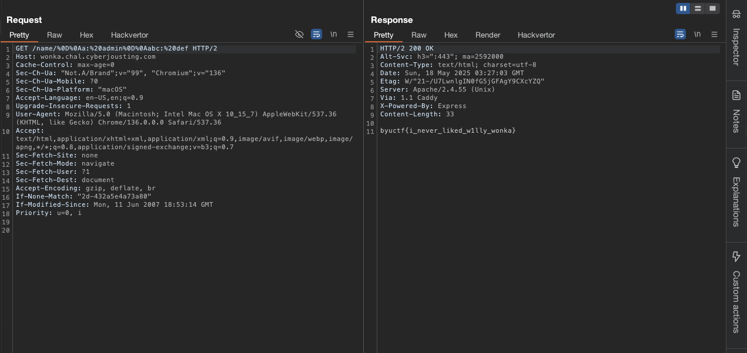
Task: Click the Sec-Fetch-Site: none header
Action: [57, 156]
